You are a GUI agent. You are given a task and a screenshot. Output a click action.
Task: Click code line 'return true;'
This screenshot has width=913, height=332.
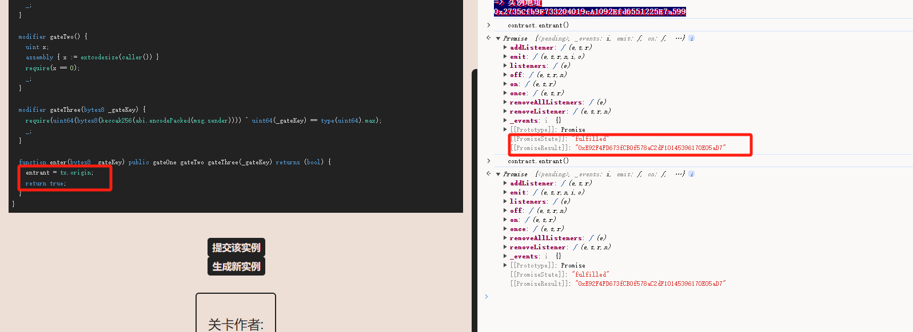tap(46, 184)
